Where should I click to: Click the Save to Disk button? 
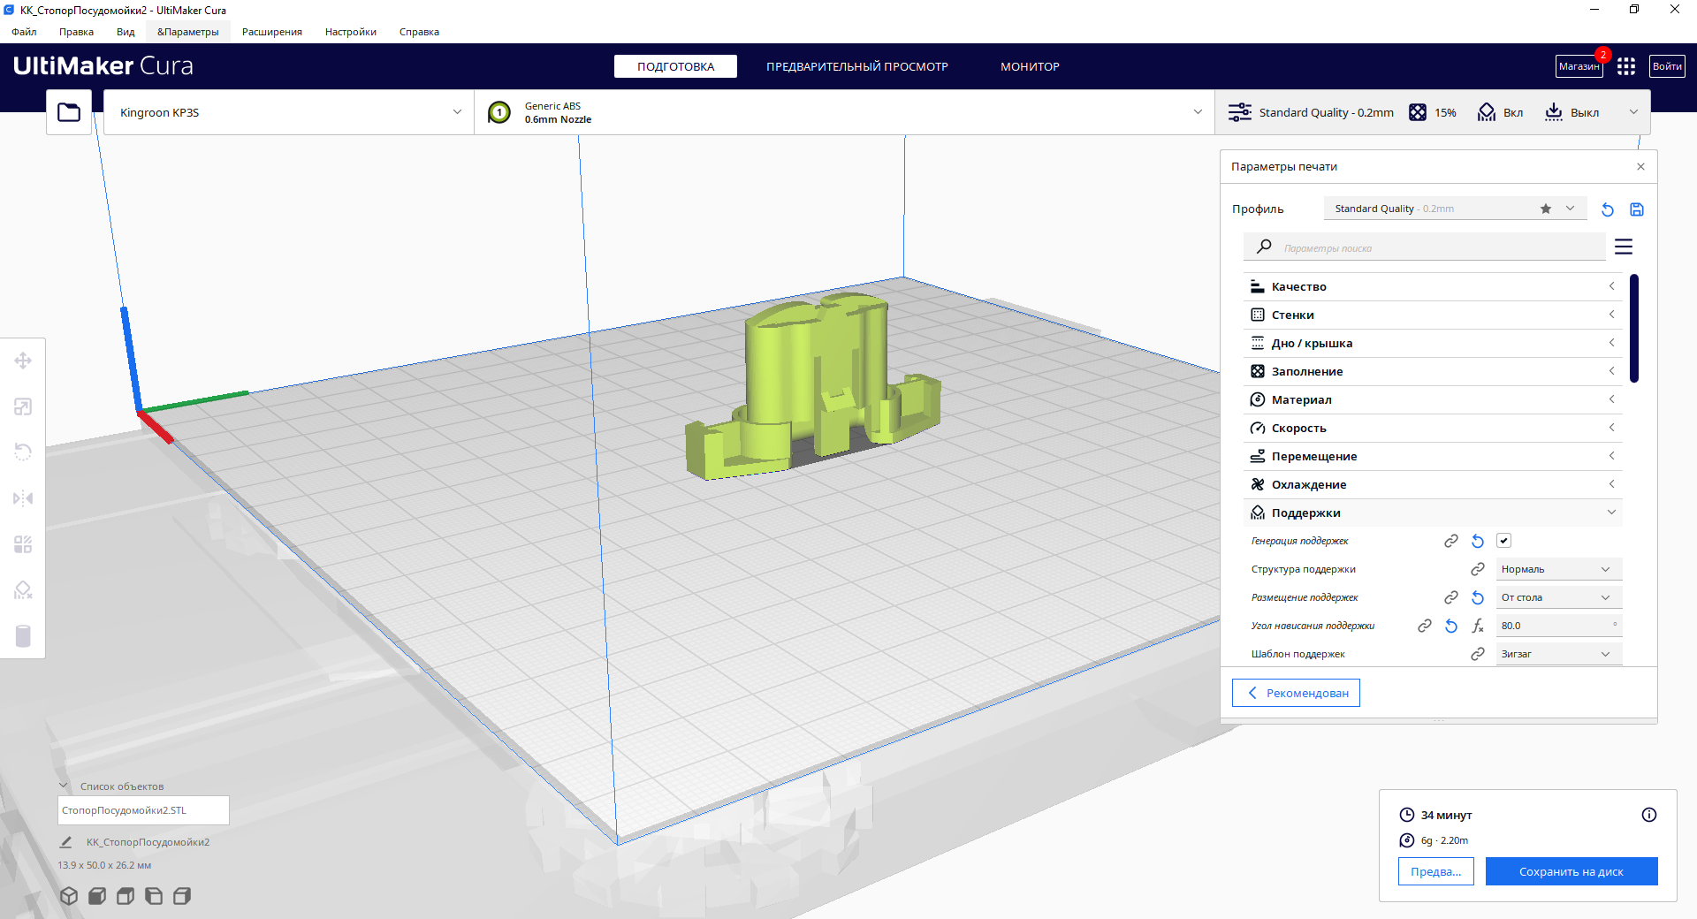click(1571, 871)
